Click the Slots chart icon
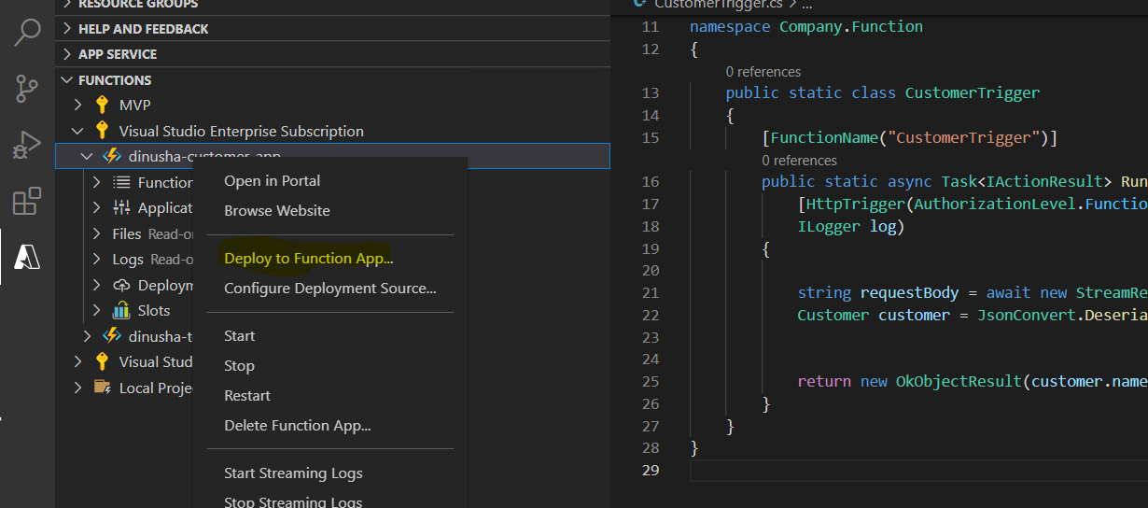The image size is (1148, 508). click(x=121, y=310)
